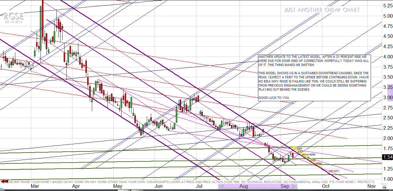Screen dimensions: 393x191
Task: Click the Jun label on the time axis
Action: pyautogui.click(x=158, y=186)
